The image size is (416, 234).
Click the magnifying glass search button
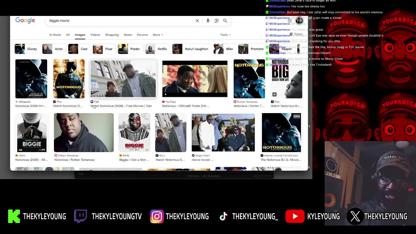click(x=225, y=21)
